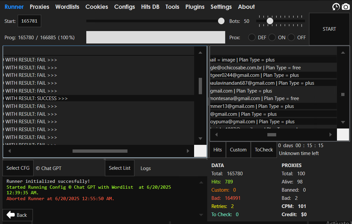Click the down arrow in the hits list scrollbar
Image resolution: width=352 pixels, height=224 pixels.
coord(343,122)
